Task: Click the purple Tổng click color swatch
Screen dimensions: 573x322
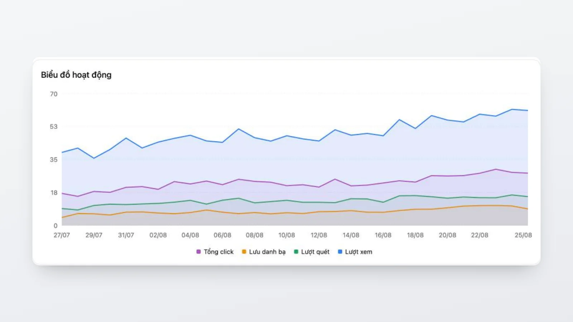Action: pos(198,252)
